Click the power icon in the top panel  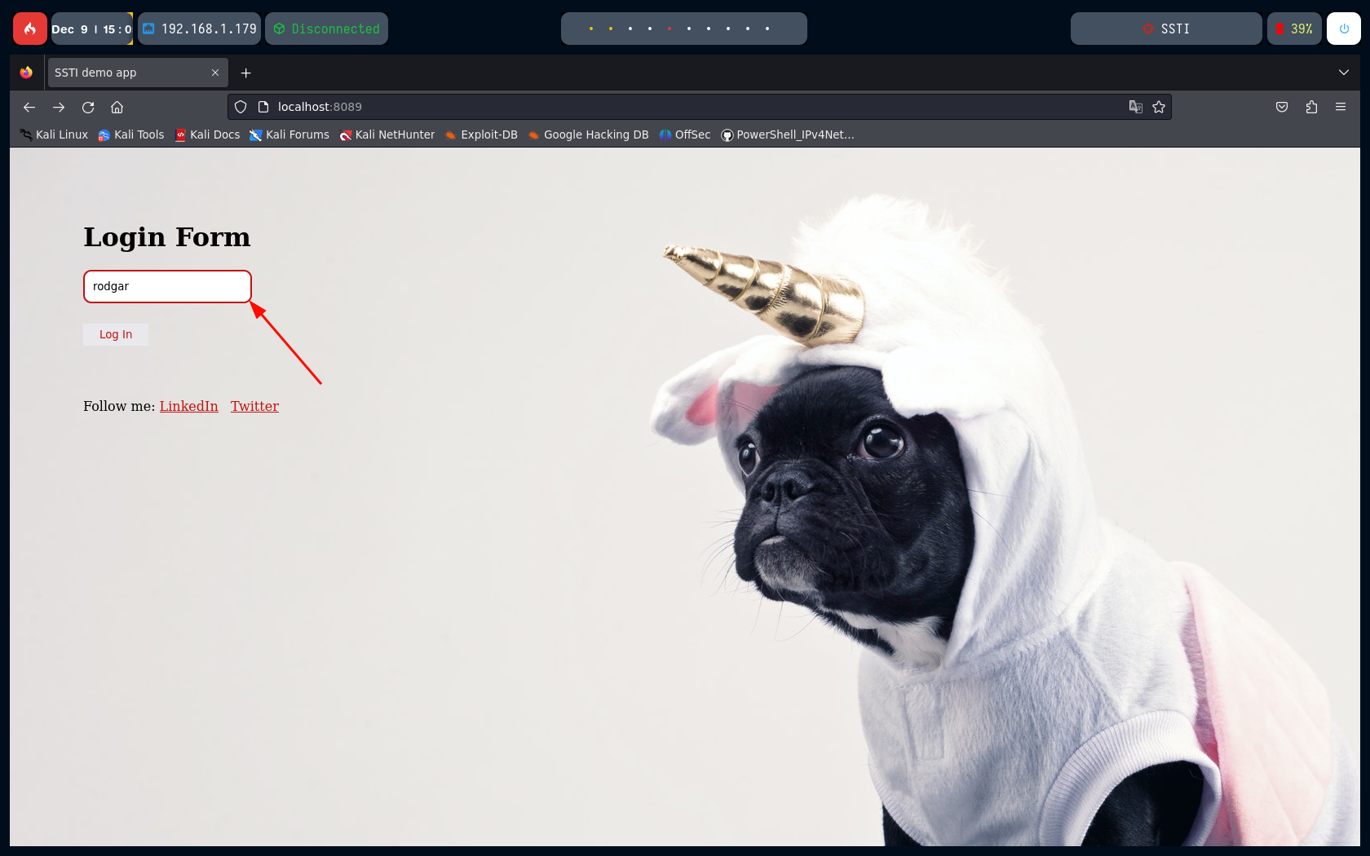coord(1344,29)
